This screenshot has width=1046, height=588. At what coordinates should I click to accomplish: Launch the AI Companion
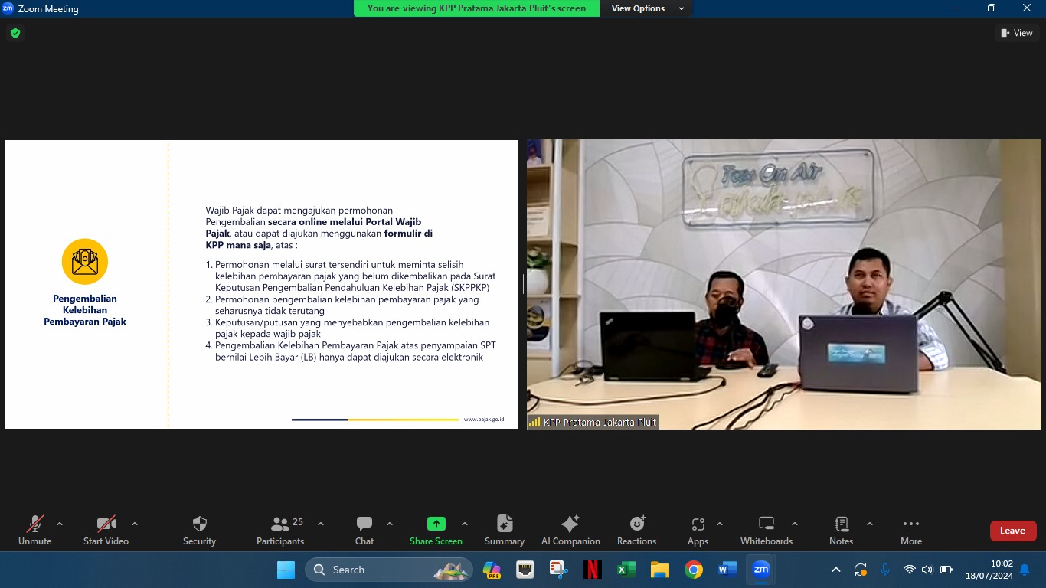(x=570, y=531)
